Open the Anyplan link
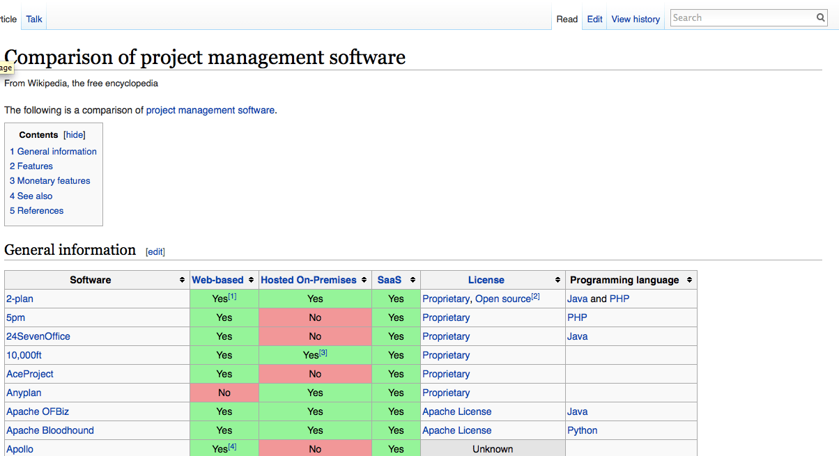The width and height of the screenshot is (839, 456). pos(24,393)
